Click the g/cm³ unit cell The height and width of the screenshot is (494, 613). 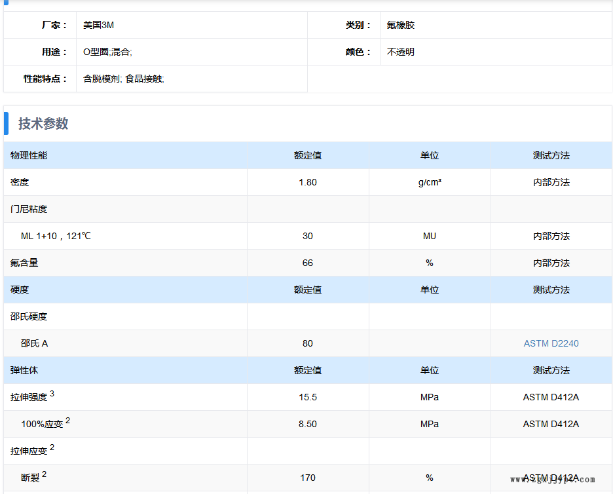point(429,182)
